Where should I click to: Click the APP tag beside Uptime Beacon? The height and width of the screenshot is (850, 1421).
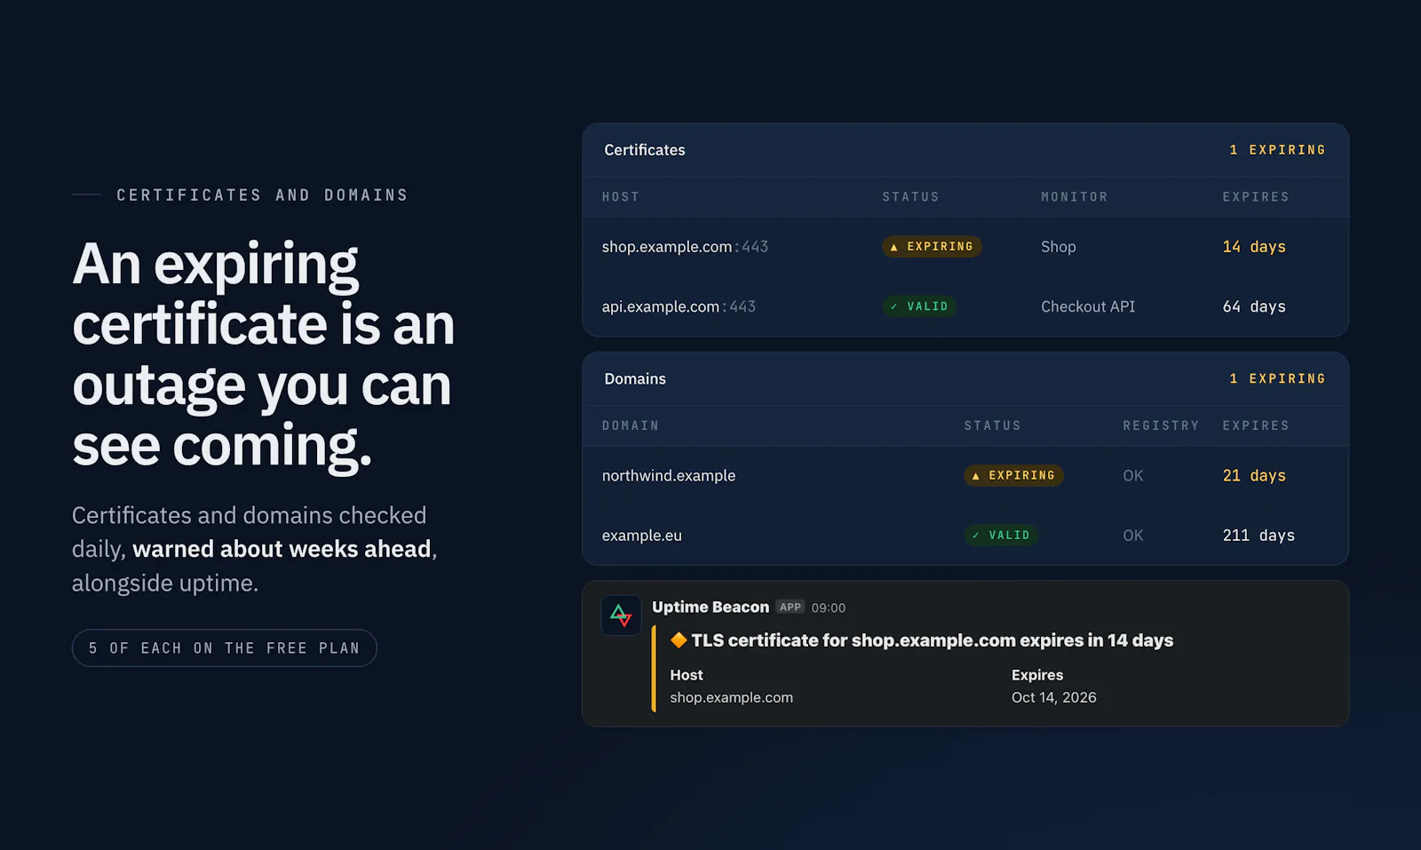pyautogui.click(x=790, y=608)
